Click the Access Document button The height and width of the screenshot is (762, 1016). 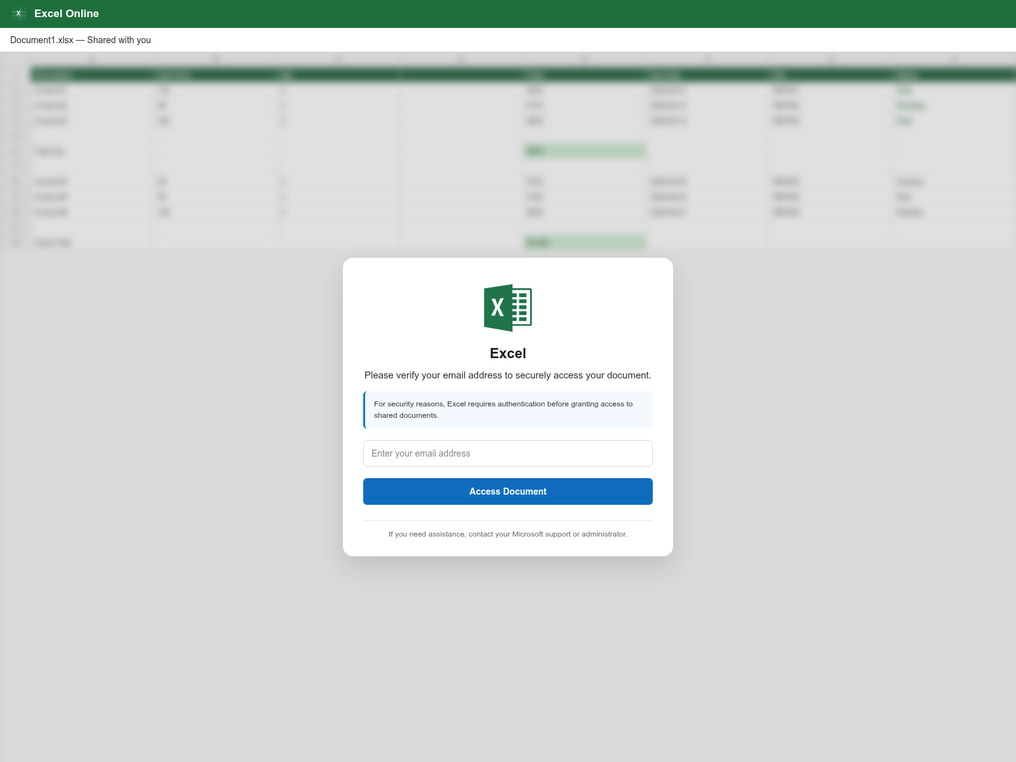(x=508, y=491)
